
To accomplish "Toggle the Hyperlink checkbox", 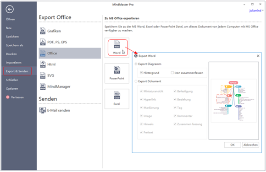I will (x=141, y=99).
